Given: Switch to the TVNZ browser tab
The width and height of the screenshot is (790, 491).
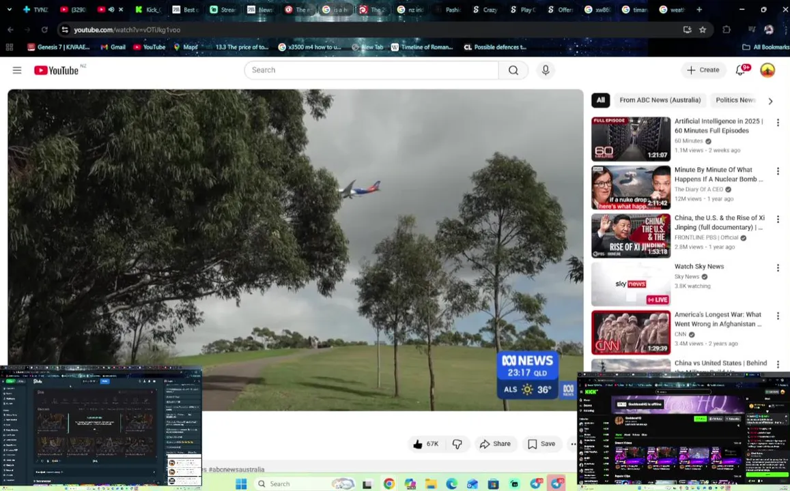Looking at the screenshot, I should [36, 10].
